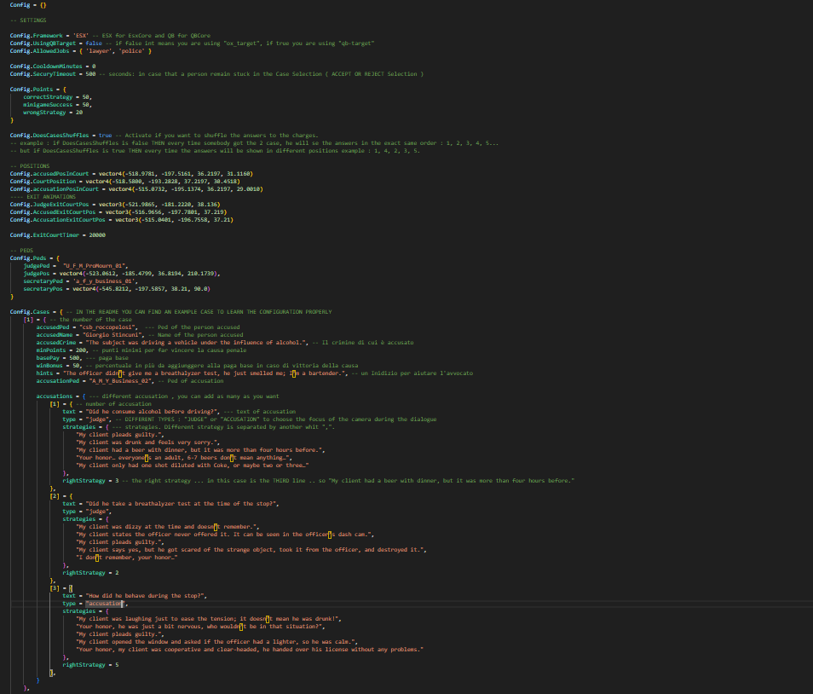The image size is (813, 694).
Task: Select the 'true' value of DoesCasesShuffles
Action: coord(106,136)
